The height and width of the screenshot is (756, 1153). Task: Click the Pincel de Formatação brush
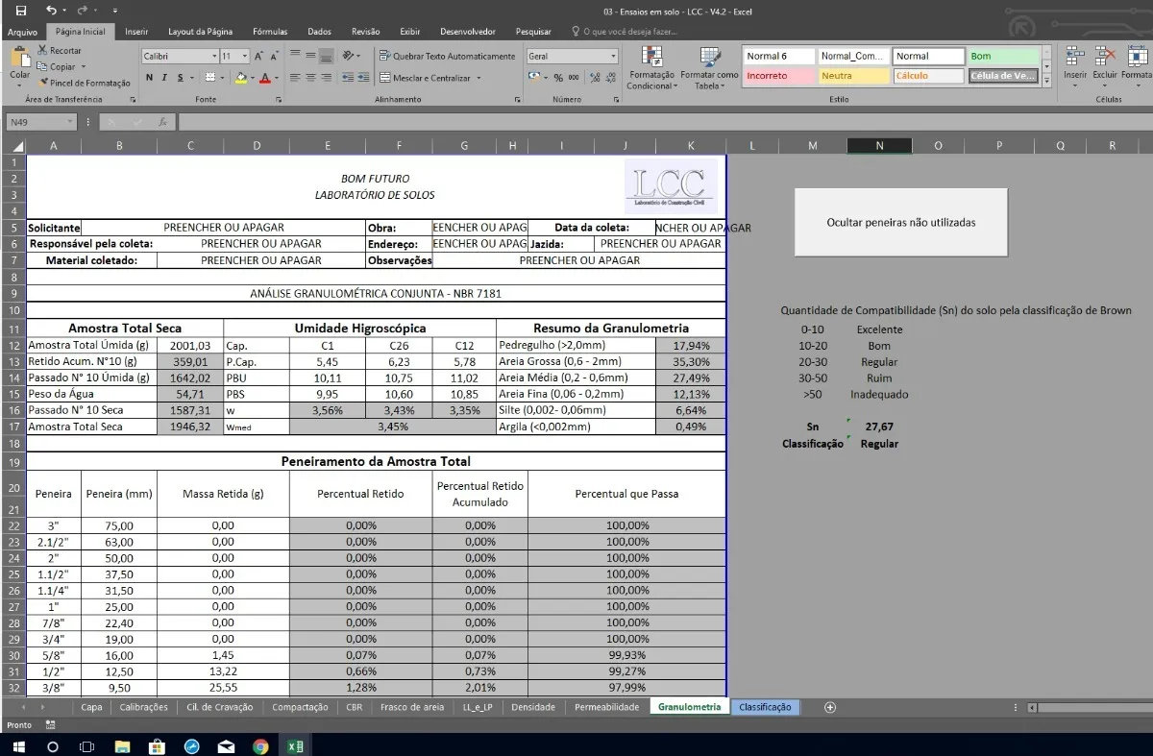coord(84,84)
